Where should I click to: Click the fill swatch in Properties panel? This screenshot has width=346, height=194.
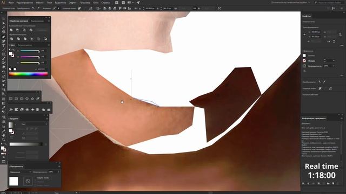click(x=304, y=56)
